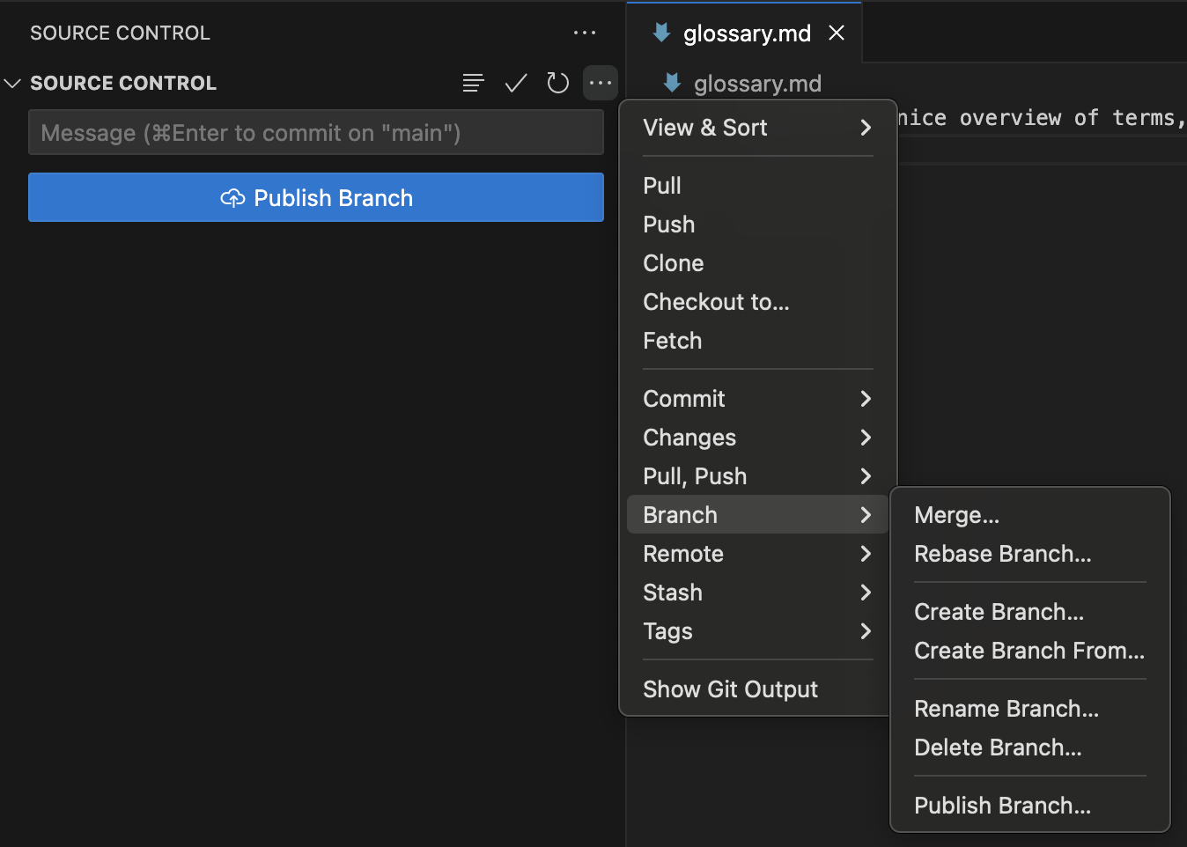Choose Checkout to... menu entry

[757, 302]
